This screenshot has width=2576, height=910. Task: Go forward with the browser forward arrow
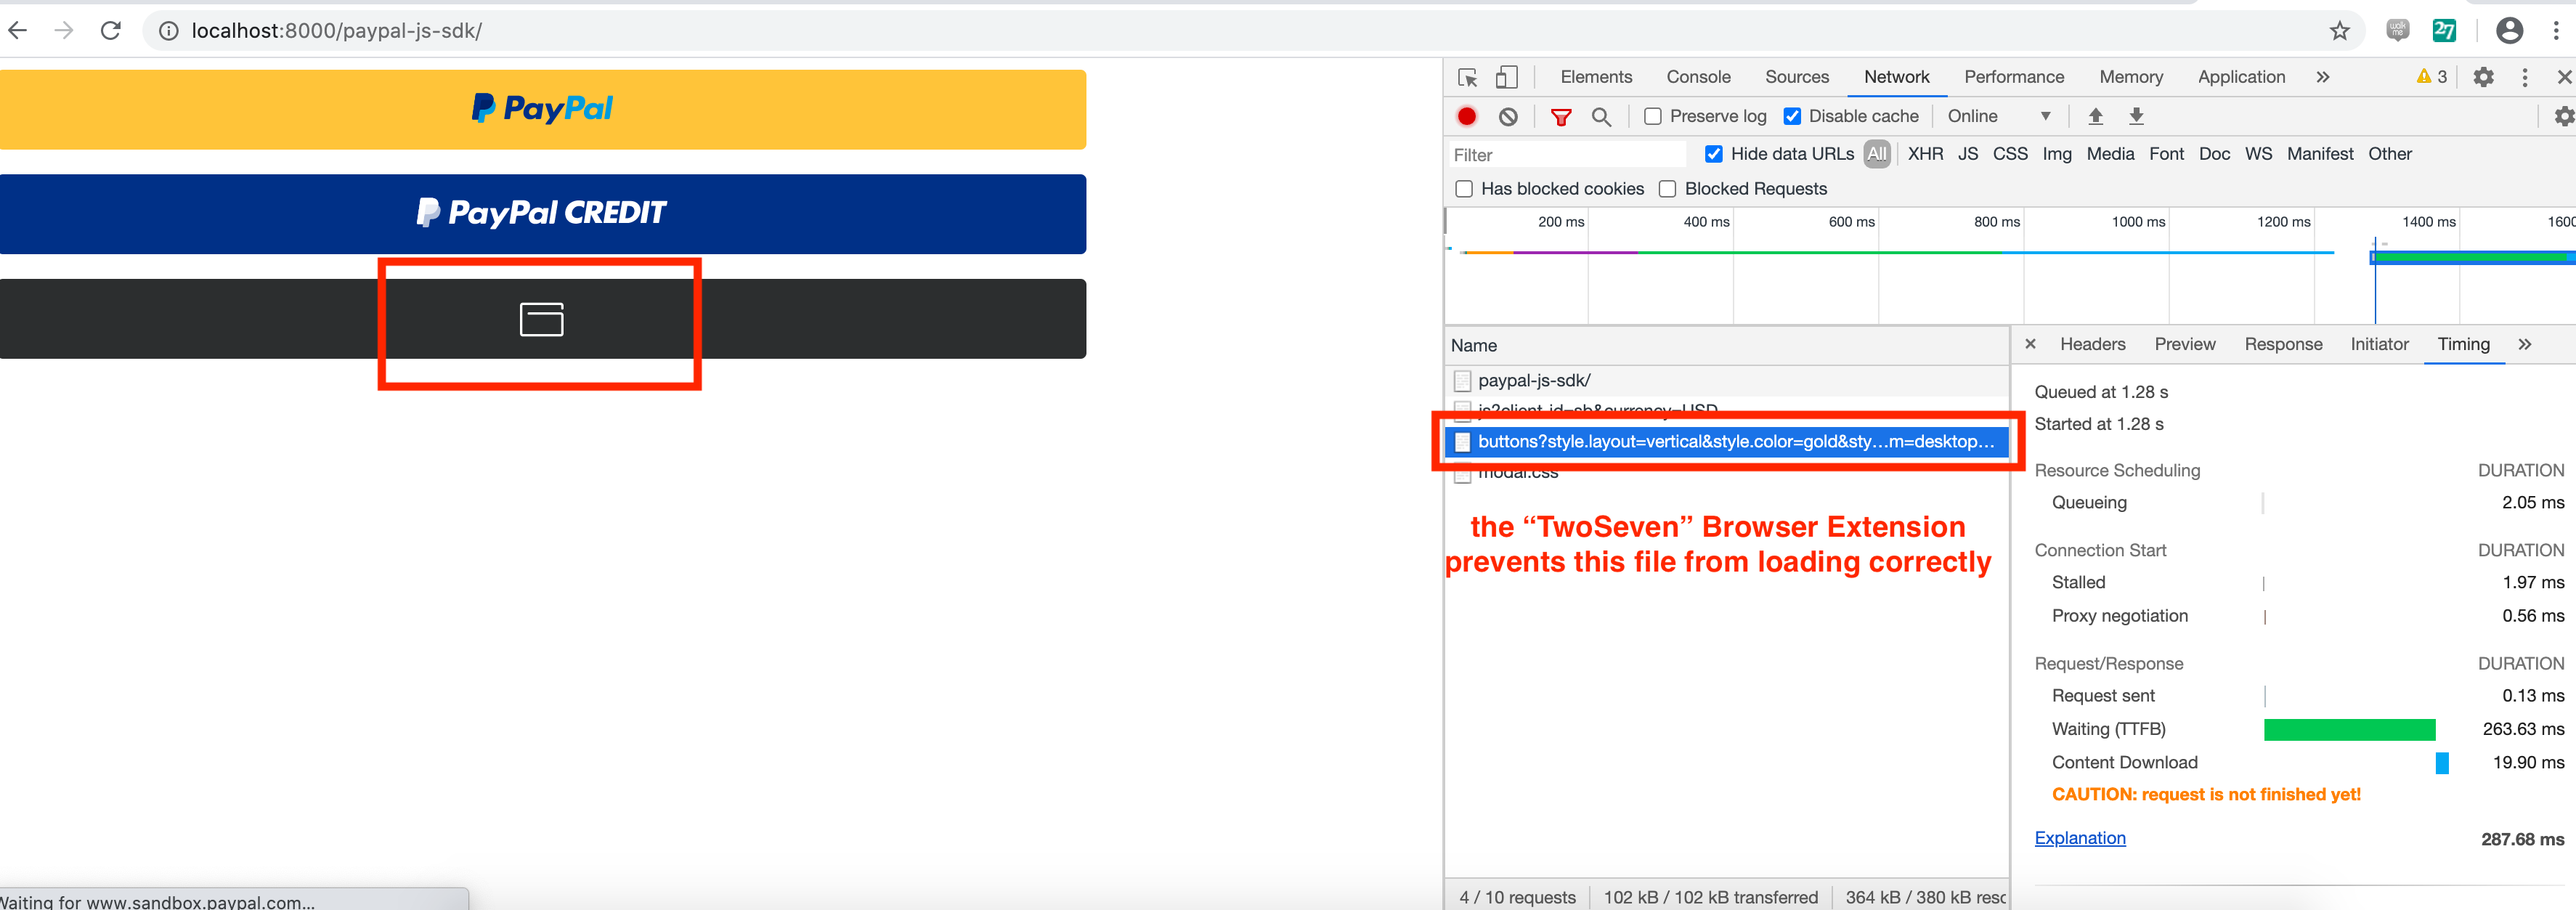pos(64,30)
